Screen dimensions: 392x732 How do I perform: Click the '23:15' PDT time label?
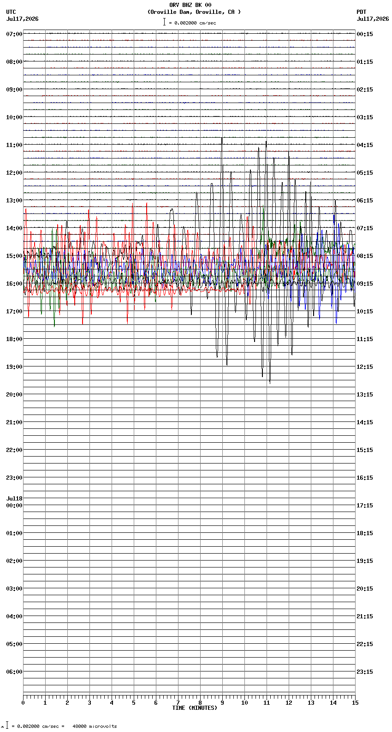(x=365, y=672)
